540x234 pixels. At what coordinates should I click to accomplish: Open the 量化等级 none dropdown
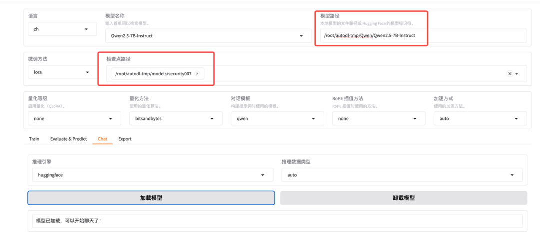click(x=74, y=118)
